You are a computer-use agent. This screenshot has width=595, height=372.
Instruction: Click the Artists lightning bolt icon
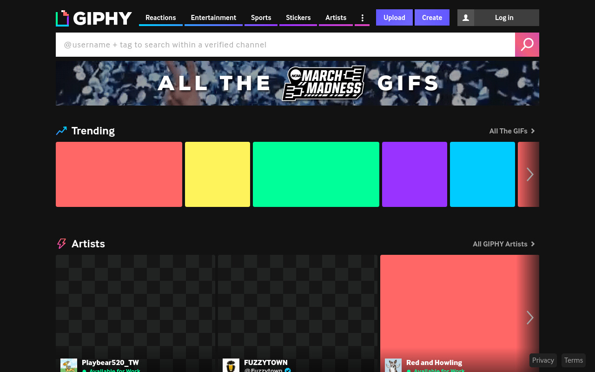[x=61, y=244]
